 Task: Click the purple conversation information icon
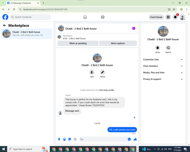(x=134, y=28)
